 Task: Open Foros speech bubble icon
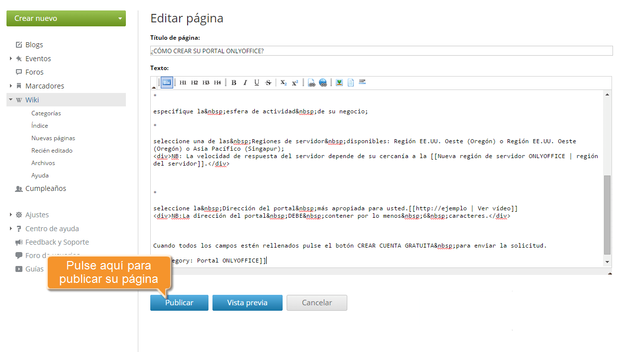pos(19,72)
